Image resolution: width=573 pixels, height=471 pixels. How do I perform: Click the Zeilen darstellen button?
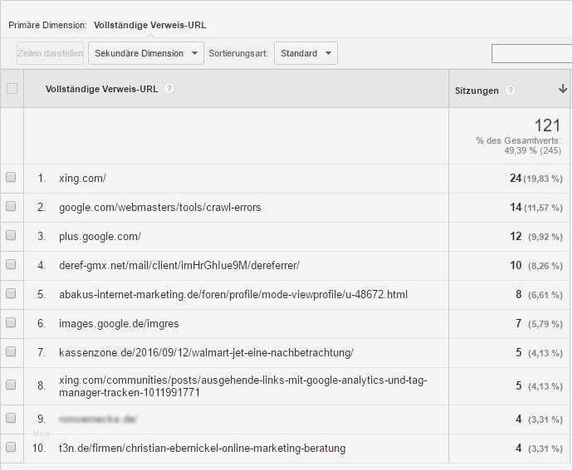pyautogui.click(x=50, y=53)
